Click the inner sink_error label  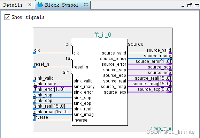point(83,92)
